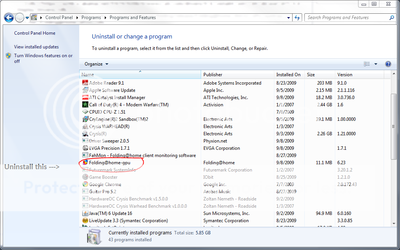Click the Programs and Features breadcrumb

click(x=133, y=18)
